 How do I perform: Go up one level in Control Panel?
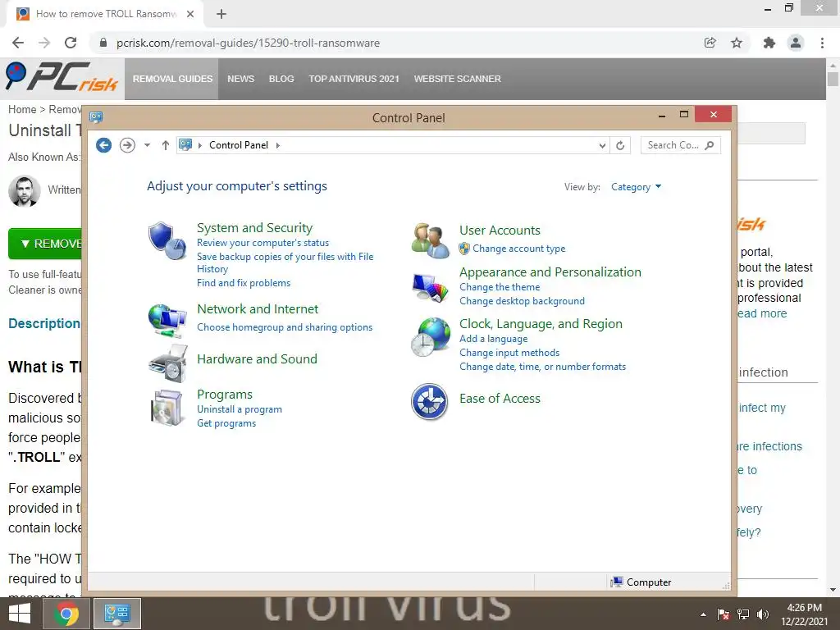point(166,145)
